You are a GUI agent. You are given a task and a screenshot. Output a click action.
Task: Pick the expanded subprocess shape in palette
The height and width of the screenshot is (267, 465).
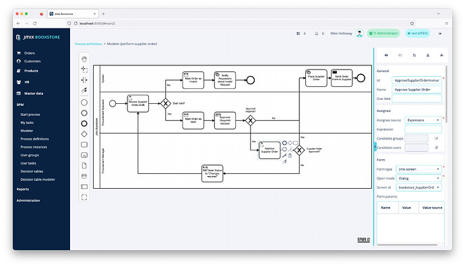[x=84, y=155]
